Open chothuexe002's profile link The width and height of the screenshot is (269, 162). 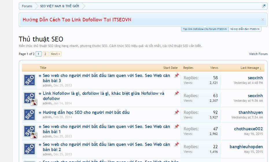tap(248, 129)
